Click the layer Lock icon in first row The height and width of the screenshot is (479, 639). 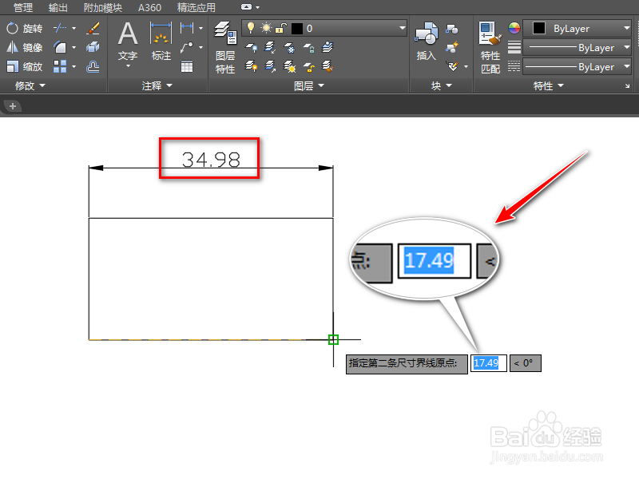(308, 48)
